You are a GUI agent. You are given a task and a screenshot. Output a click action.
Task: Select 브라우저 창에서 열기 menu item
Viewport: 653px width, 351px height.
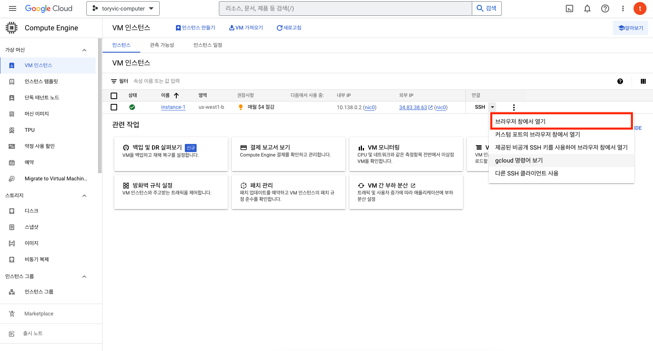[561, 121]
